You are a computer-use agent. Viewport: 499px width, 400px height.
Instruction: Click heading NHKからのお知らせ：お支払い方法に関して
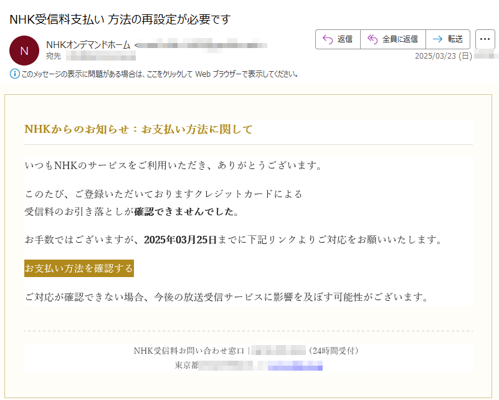click(x=138, y=129)
